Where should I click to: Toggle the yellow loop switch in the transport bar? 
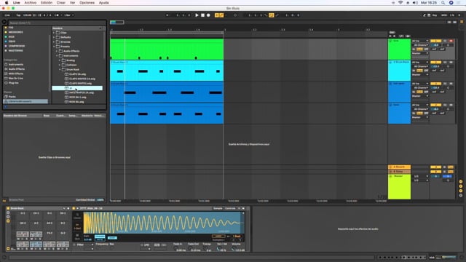click(x=272, y=15)
